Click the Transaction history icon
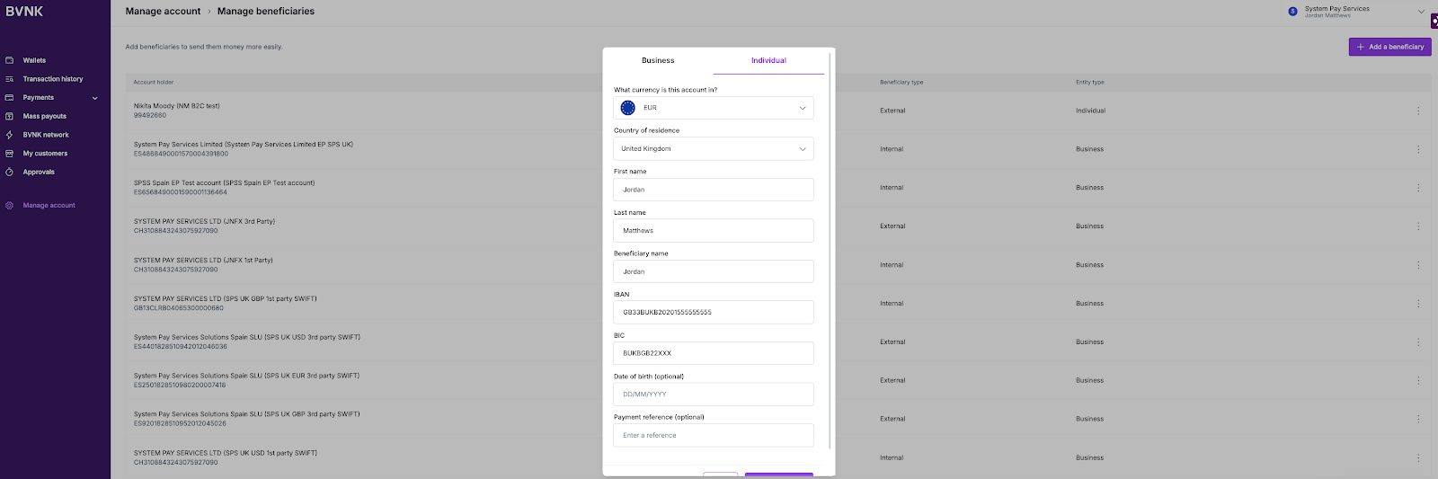The width and height of the screenshot is (1438, 479). point(10,79)
